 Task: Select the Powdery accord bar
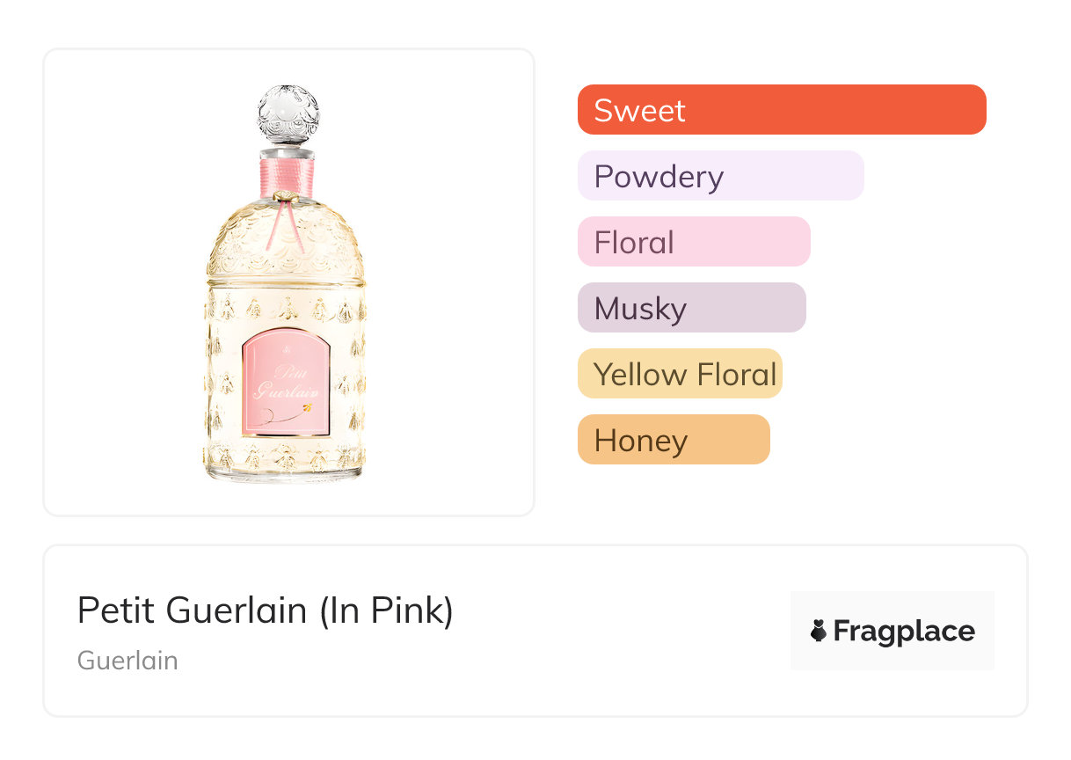click(x=720, y=176)
